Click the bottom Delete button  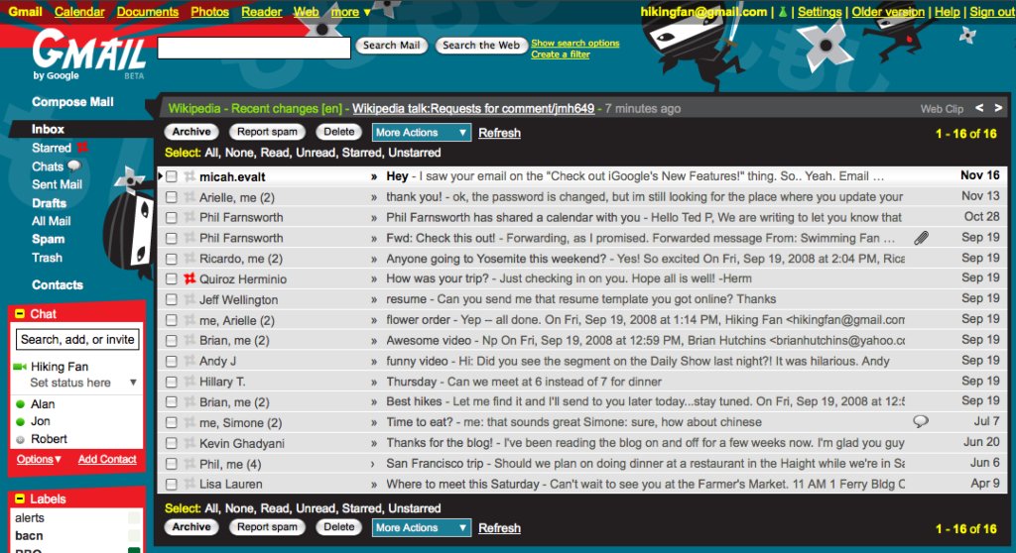tap(339, 527)
